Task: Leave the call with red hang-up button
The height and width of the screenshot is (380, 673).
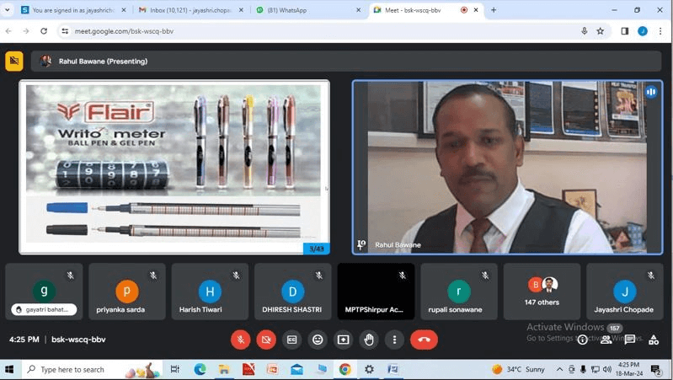Action: pos(424,340)
